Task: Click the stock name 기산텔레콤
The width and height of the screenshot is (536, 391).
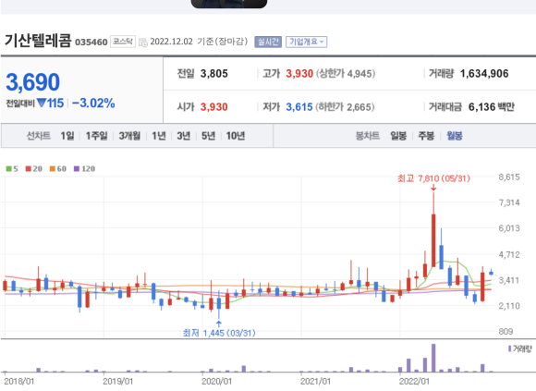Action: 38,41
